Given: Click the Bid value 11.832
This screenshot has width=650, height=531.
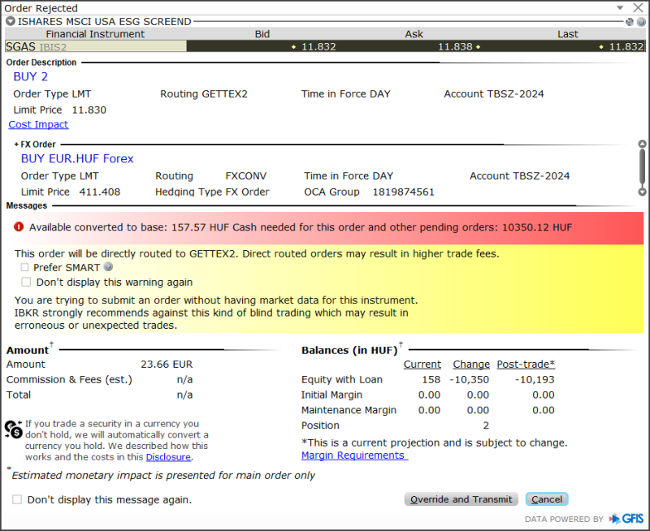Looking at the screenshot, I should (x=318, y=47).
